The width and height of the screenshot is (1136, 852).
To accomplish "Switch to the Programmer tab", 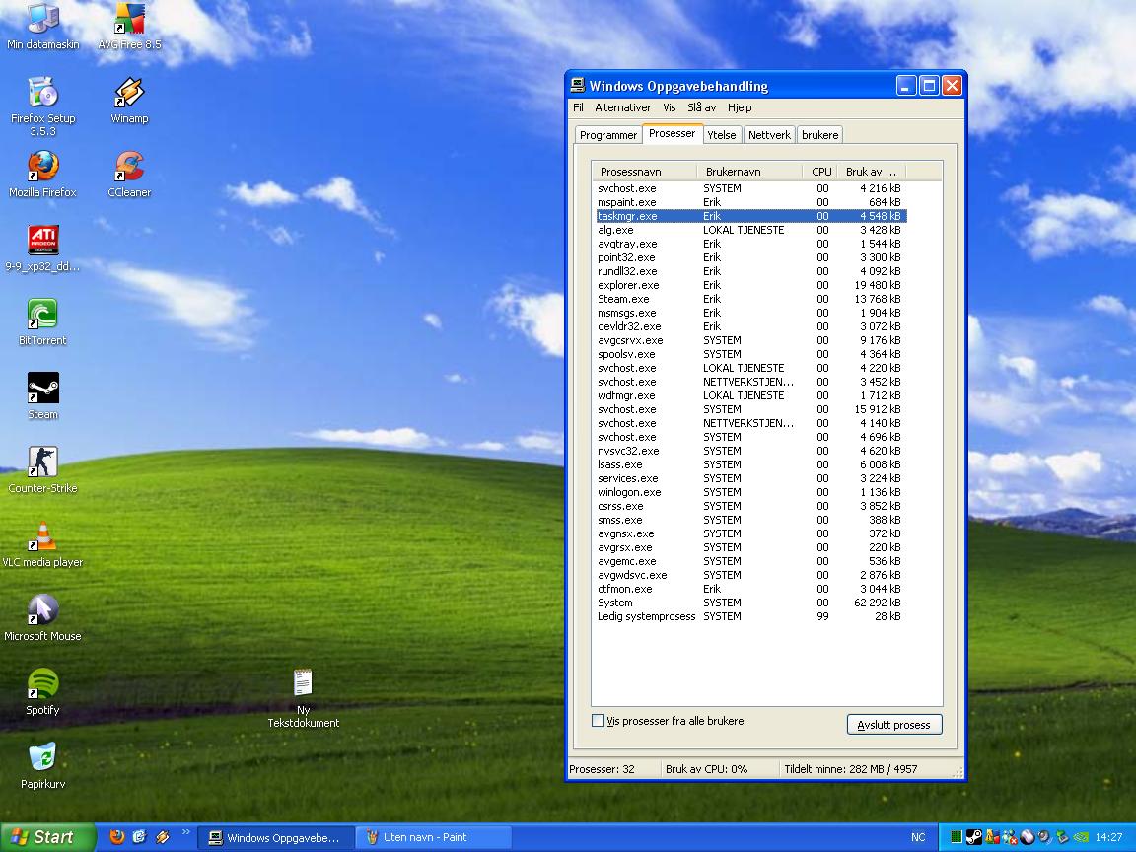I will 607,135.
